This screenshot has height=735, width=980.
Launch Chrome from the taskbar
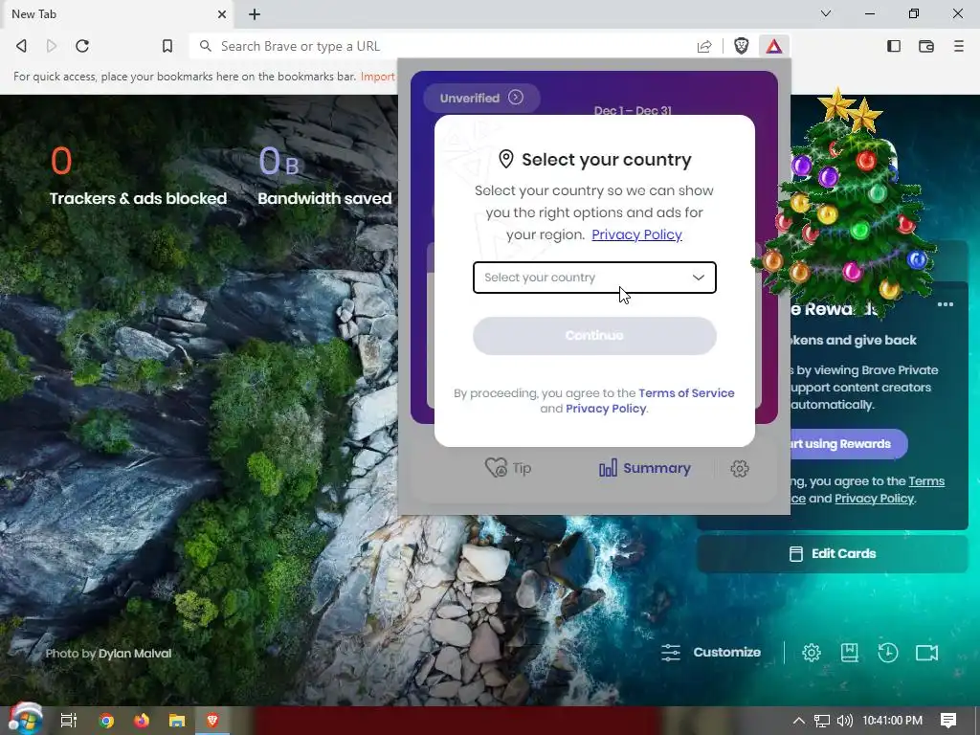click(107, 721)
